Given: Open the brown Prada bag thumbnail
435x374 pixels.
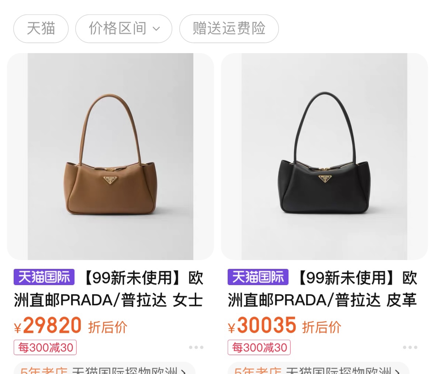Looking at the screenshot, I should 110,156.
